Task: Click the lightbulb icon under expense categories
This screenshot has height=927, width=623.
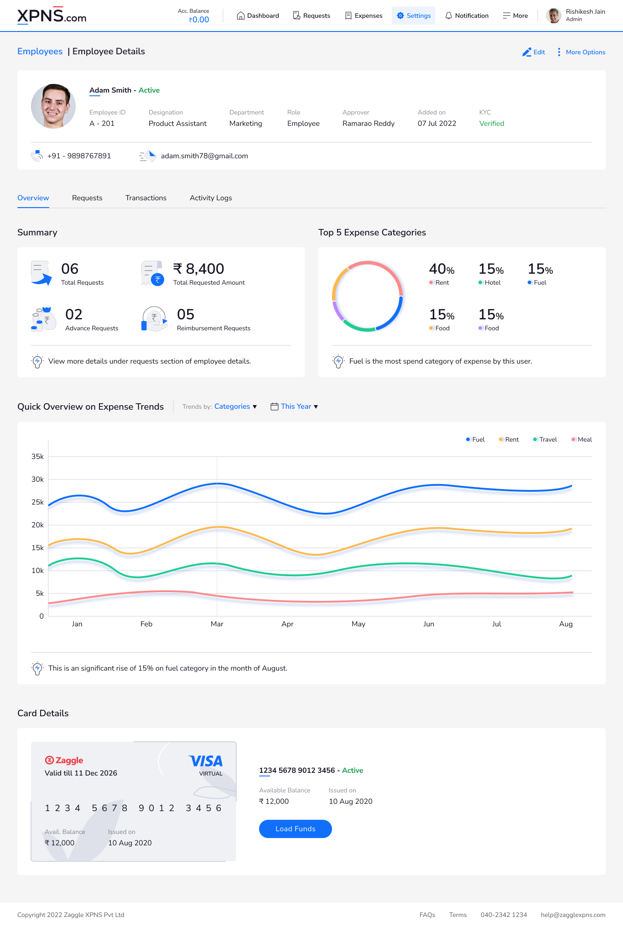Action: coord(338,361)
